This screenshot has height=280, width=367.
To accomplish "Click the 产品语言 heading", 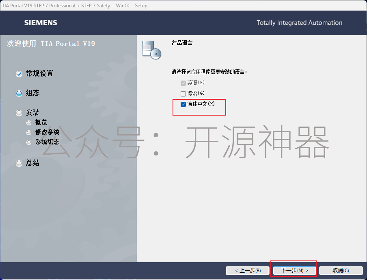I will [x=182, y=43].
